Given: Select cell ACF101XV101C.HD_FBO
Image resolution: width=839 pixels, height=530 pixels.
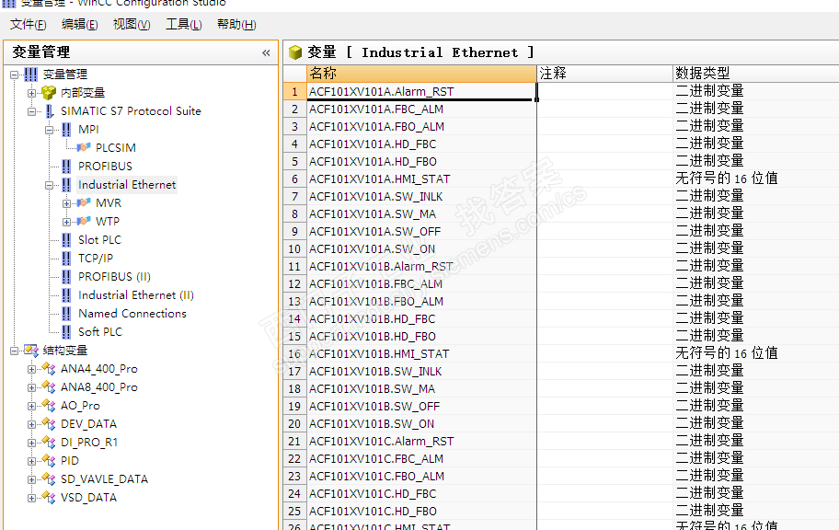Looking at the screenshot, I should coord(421,512).
